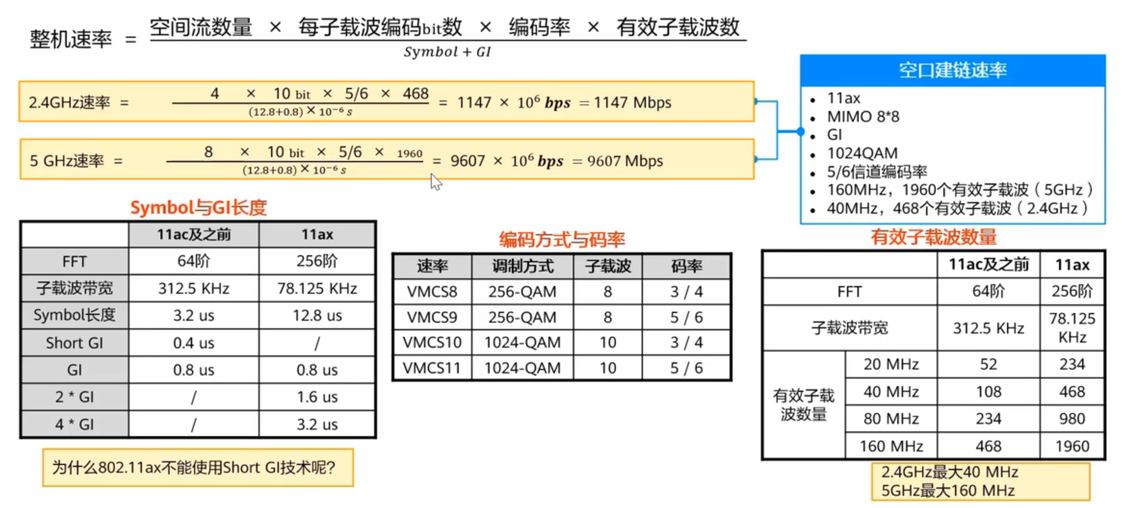Click the "4 * GI" row header
Image resolution: width=1129 pixels, height=508 pixels.
coord(74,425)
